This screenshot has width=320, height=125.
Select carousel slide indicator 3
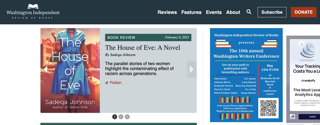127,117
